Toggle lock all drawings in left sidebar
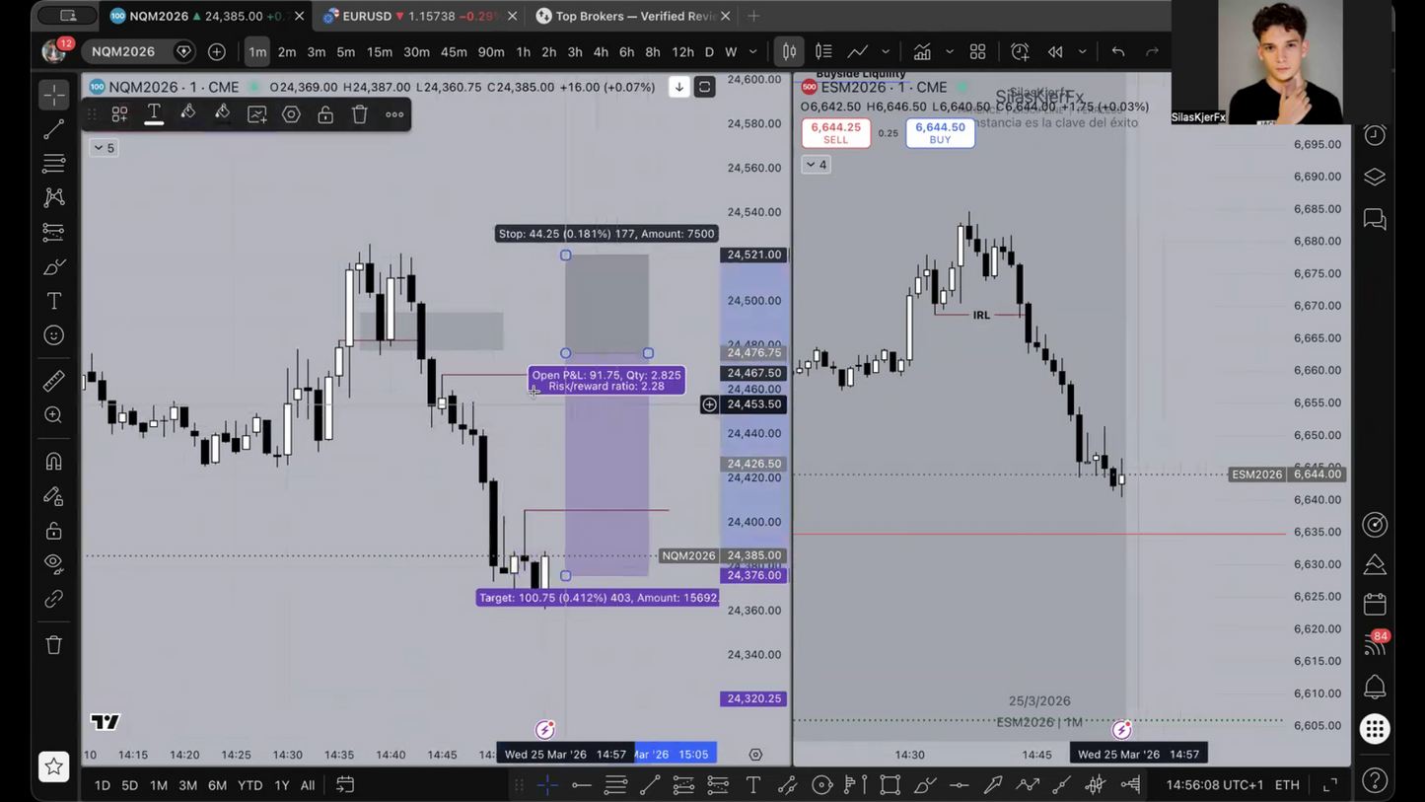 (54, 531)
